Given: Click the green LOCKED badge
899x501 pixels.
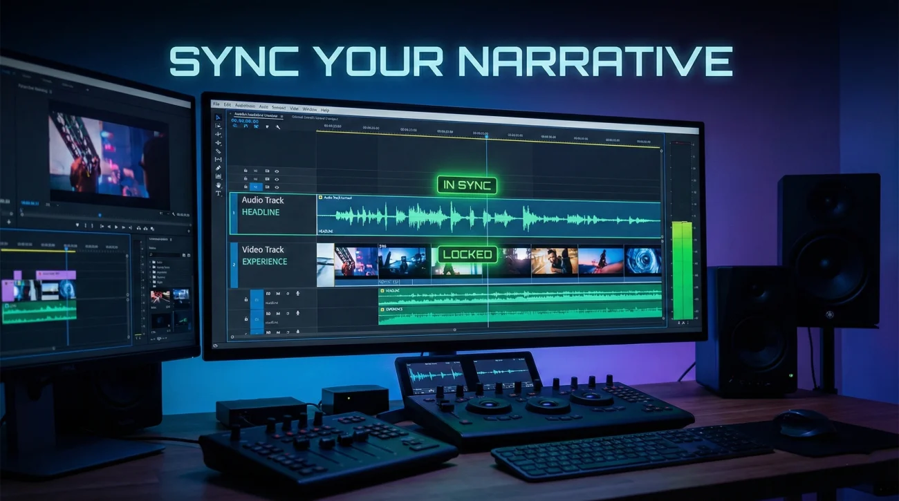Looking at the screenshot, I should coord(467,254).
